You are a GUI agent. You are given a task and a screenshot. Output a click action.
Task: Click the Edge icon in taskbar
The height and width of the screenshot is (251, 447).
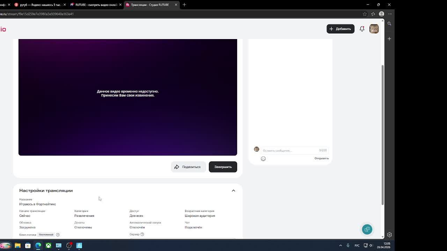point(38,245)
